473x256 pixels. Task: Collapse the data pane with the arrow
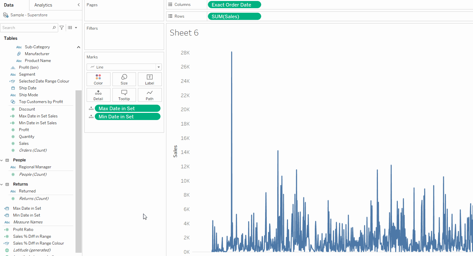pos(78,5)
